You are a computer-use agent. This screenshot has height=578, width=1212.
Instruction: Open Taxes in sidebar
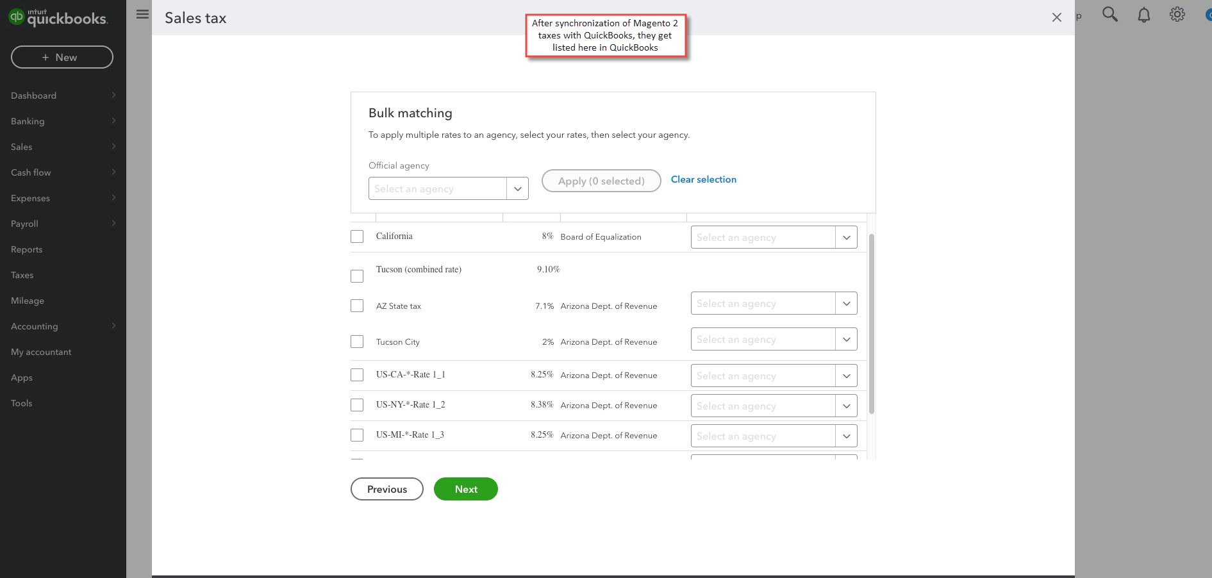point(22,275)
